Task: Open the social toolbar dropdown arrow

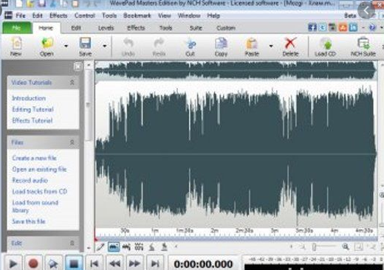Action: click(x=363, y=27)
